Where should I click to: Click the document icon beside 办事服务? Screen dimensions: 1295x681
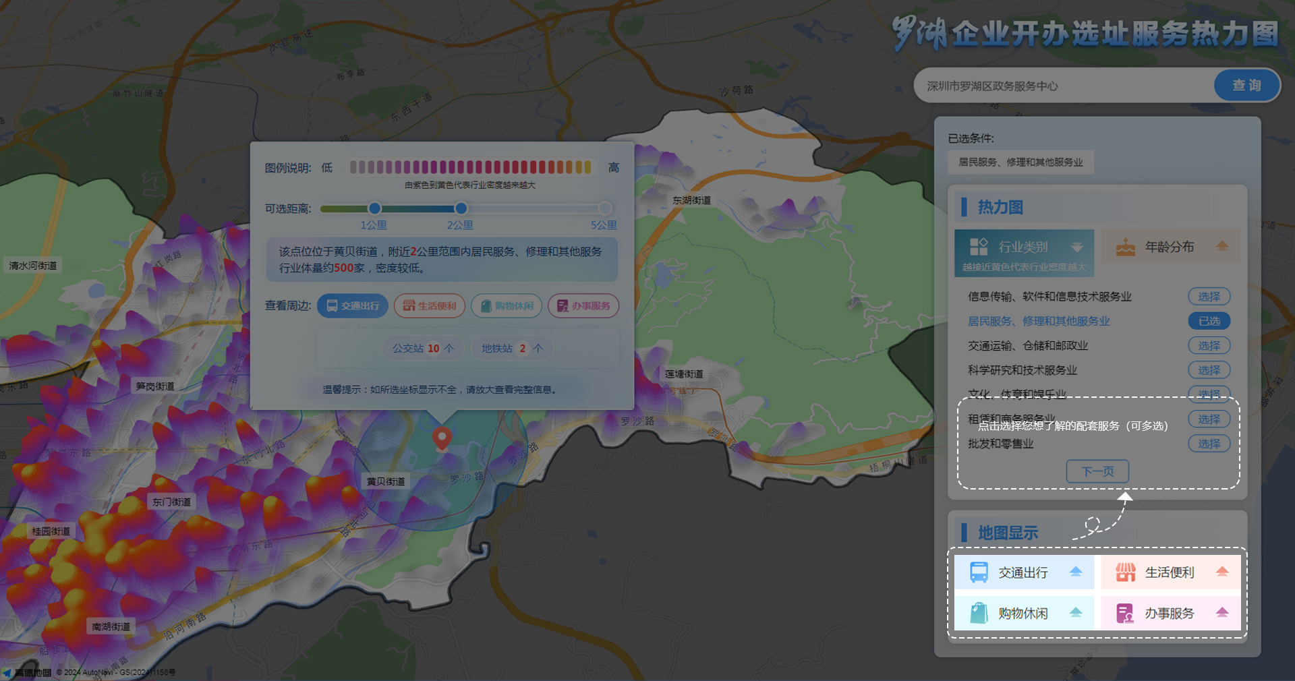(1125, 613)
